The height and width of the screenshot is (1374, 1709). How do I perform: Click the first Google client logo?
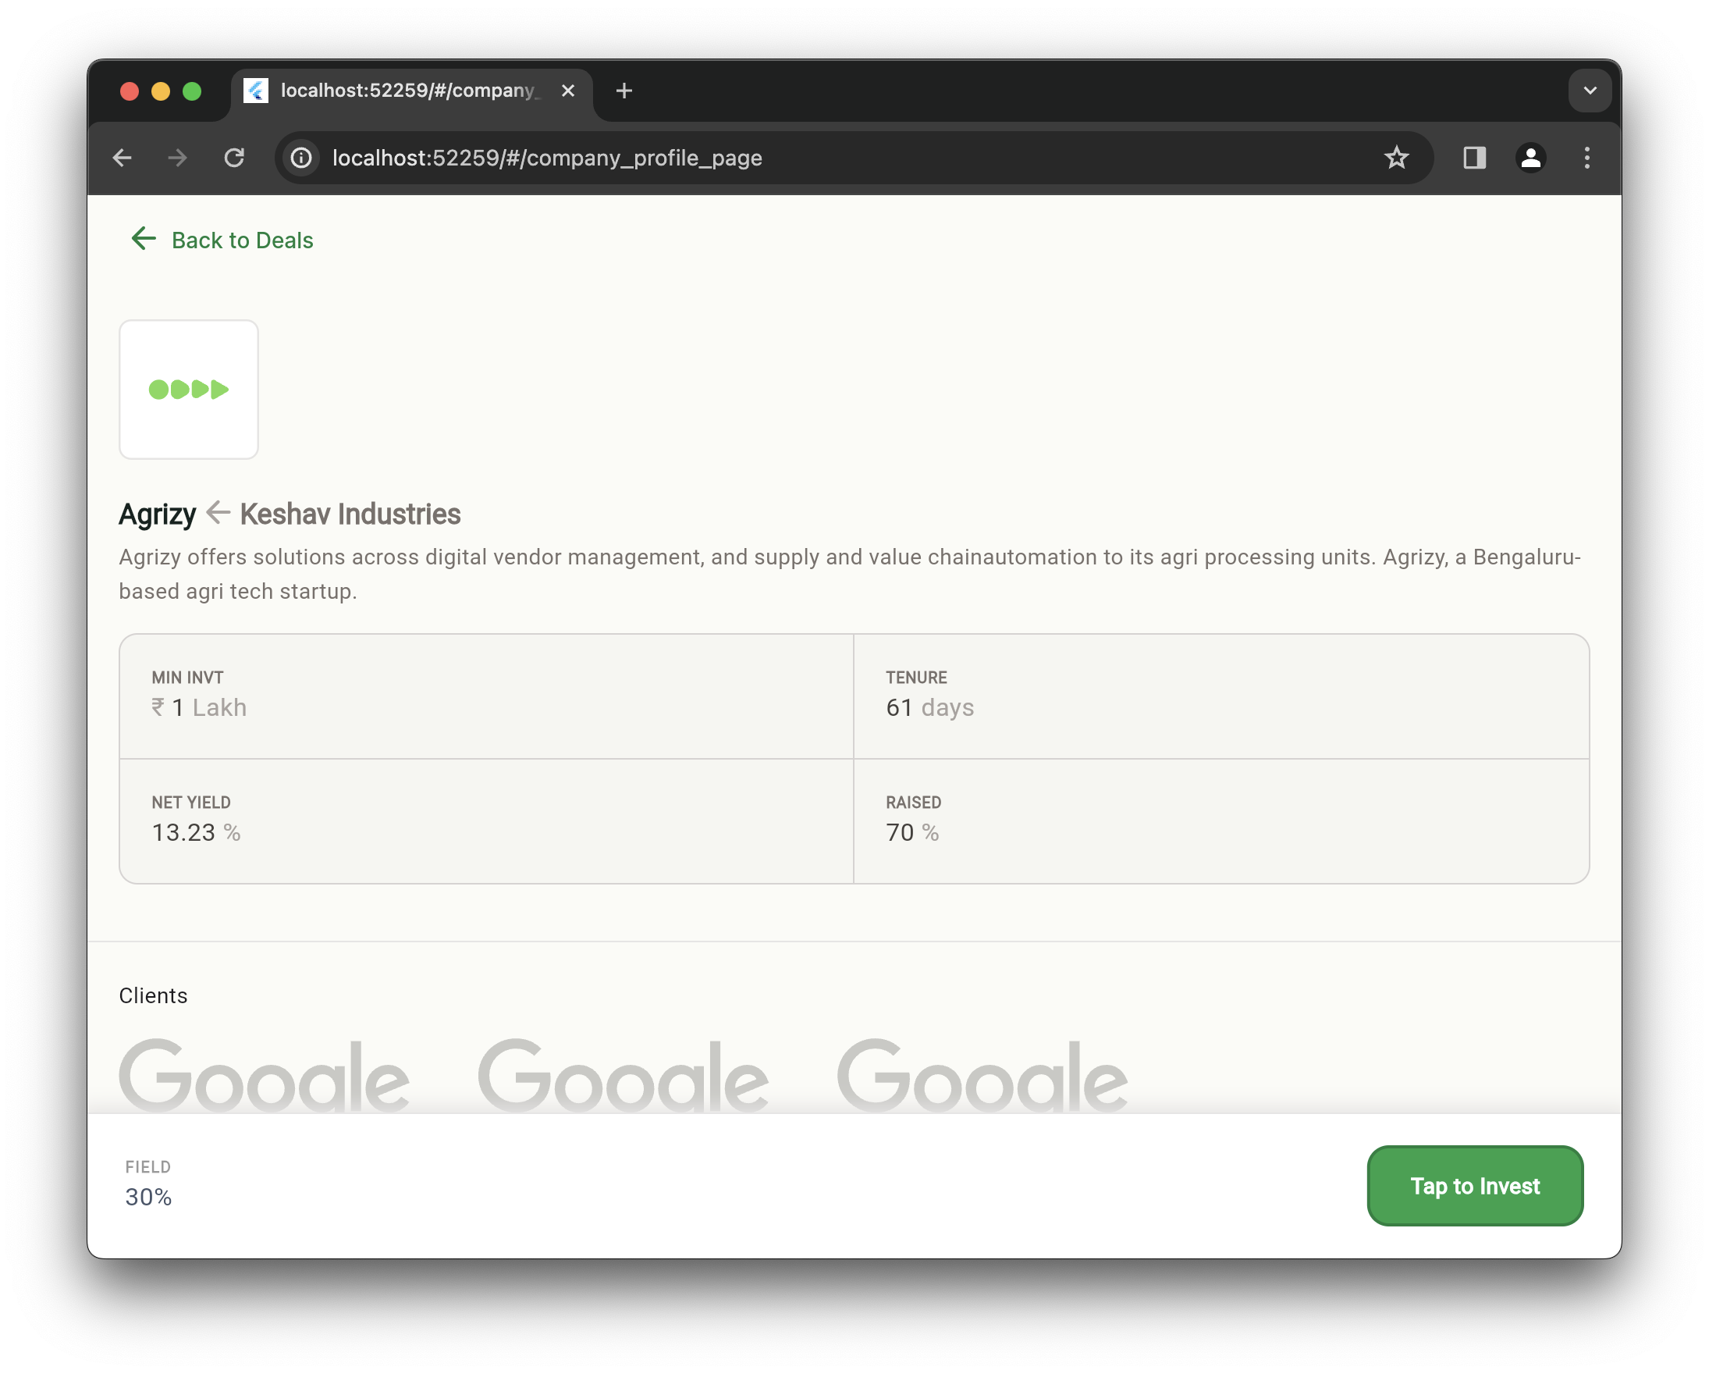[x=264, y=1075]
